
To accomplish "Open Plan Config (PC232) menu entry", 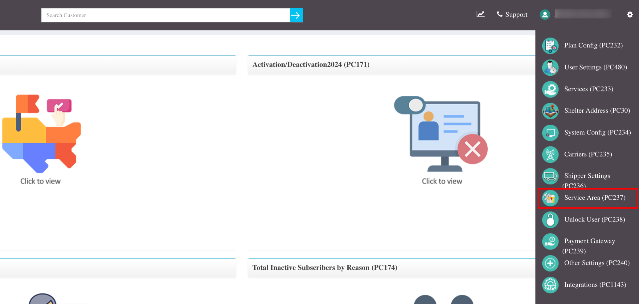I will click(x=593, y=45).
